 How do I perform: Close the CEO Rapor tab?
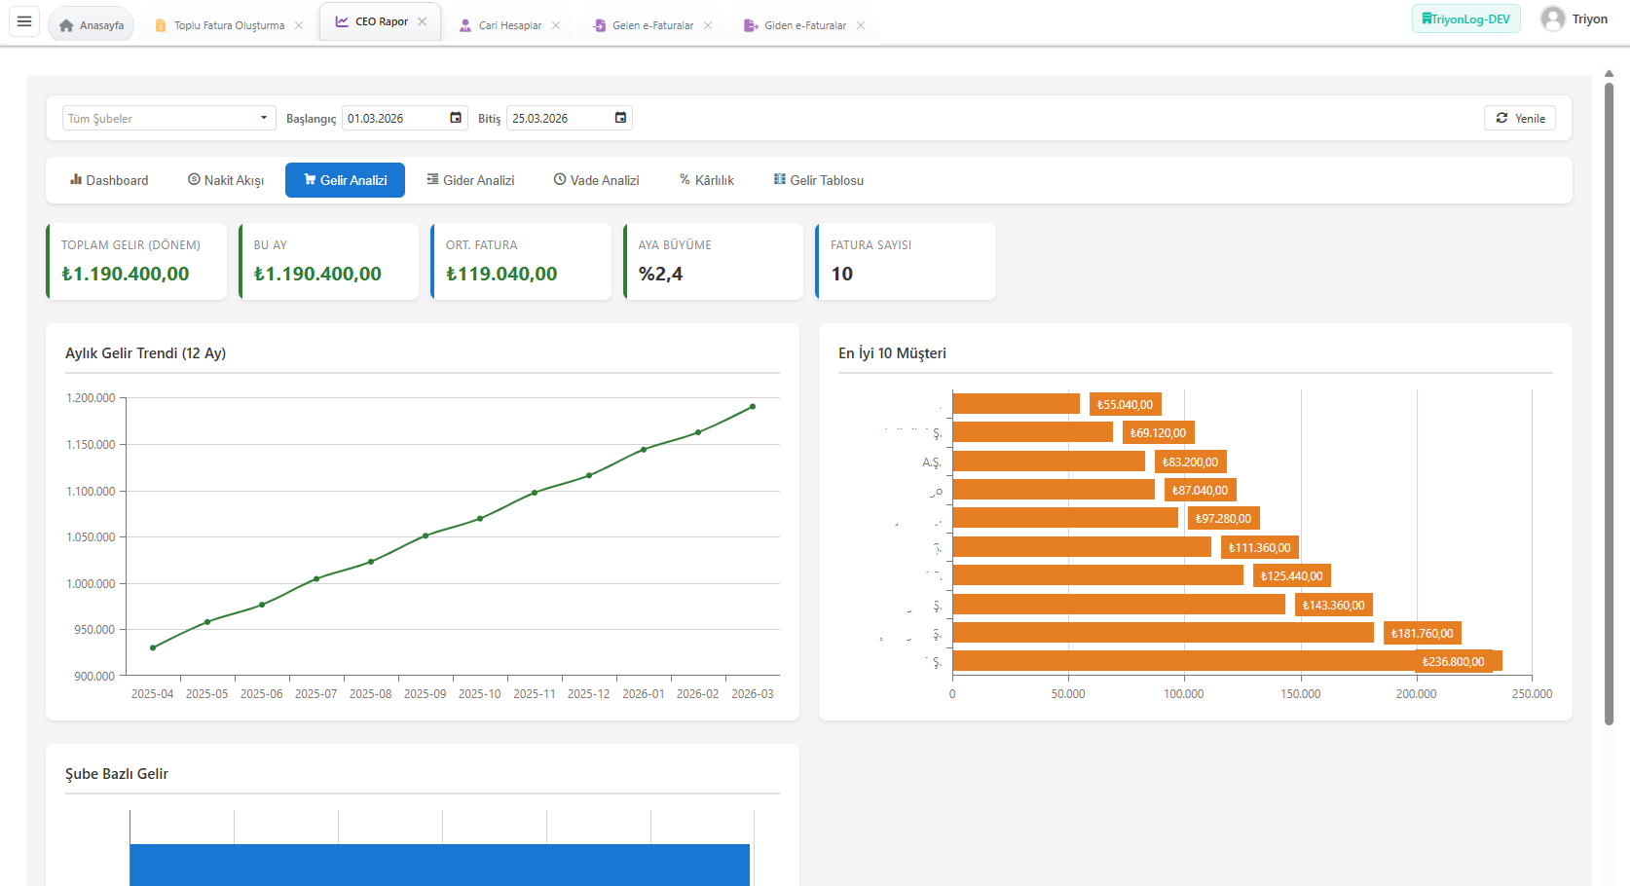point(423,21)
